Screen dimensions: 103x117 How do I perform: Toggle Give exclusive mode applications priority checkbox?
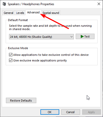11,60
